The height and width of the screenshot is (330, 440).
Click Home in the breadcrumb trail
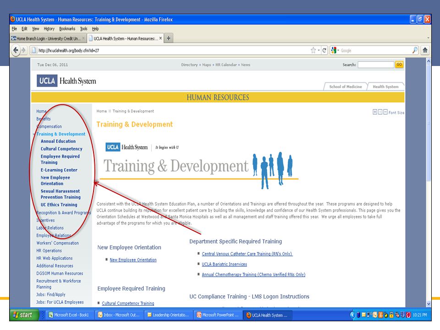[x=102, y=111]
